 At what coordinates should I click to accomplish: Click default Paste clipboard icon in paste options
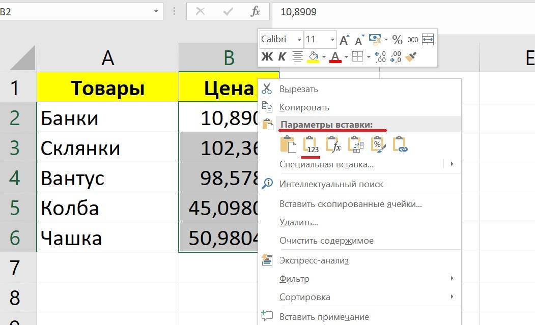pyautogui.click(x=288, y=144)
